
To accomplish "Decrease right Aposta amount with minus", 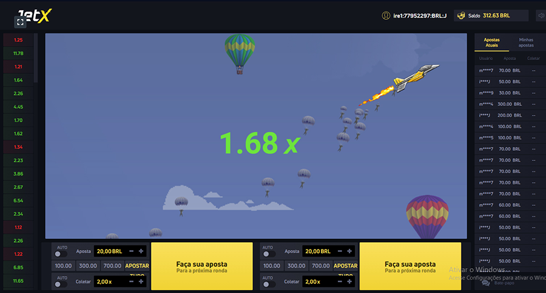I will click(340, 251).
